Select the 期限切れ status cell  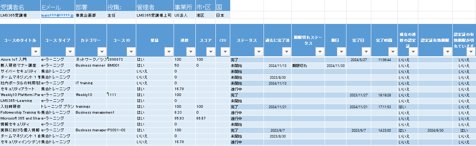point(308,65)
